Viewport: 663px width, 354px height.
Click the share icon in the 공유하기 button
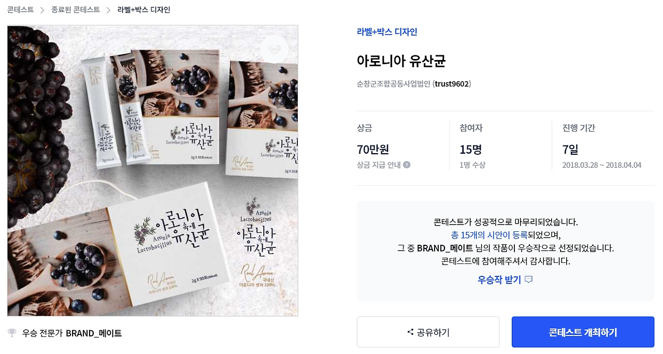click(410, 332)
